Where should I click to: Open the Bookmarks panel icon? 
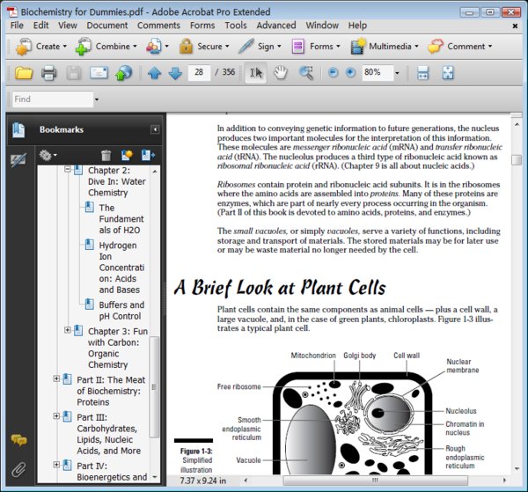click(18, 130)
